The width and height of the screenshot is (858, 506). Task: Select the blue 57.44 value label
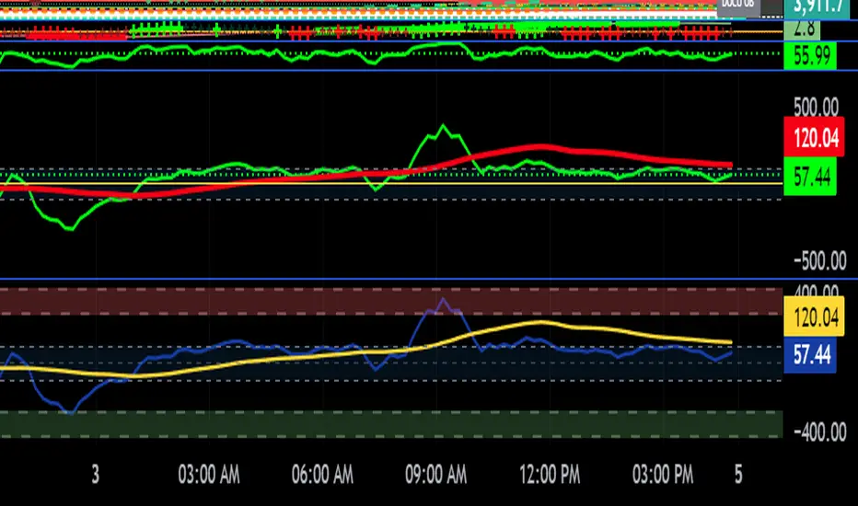(810, 356)
